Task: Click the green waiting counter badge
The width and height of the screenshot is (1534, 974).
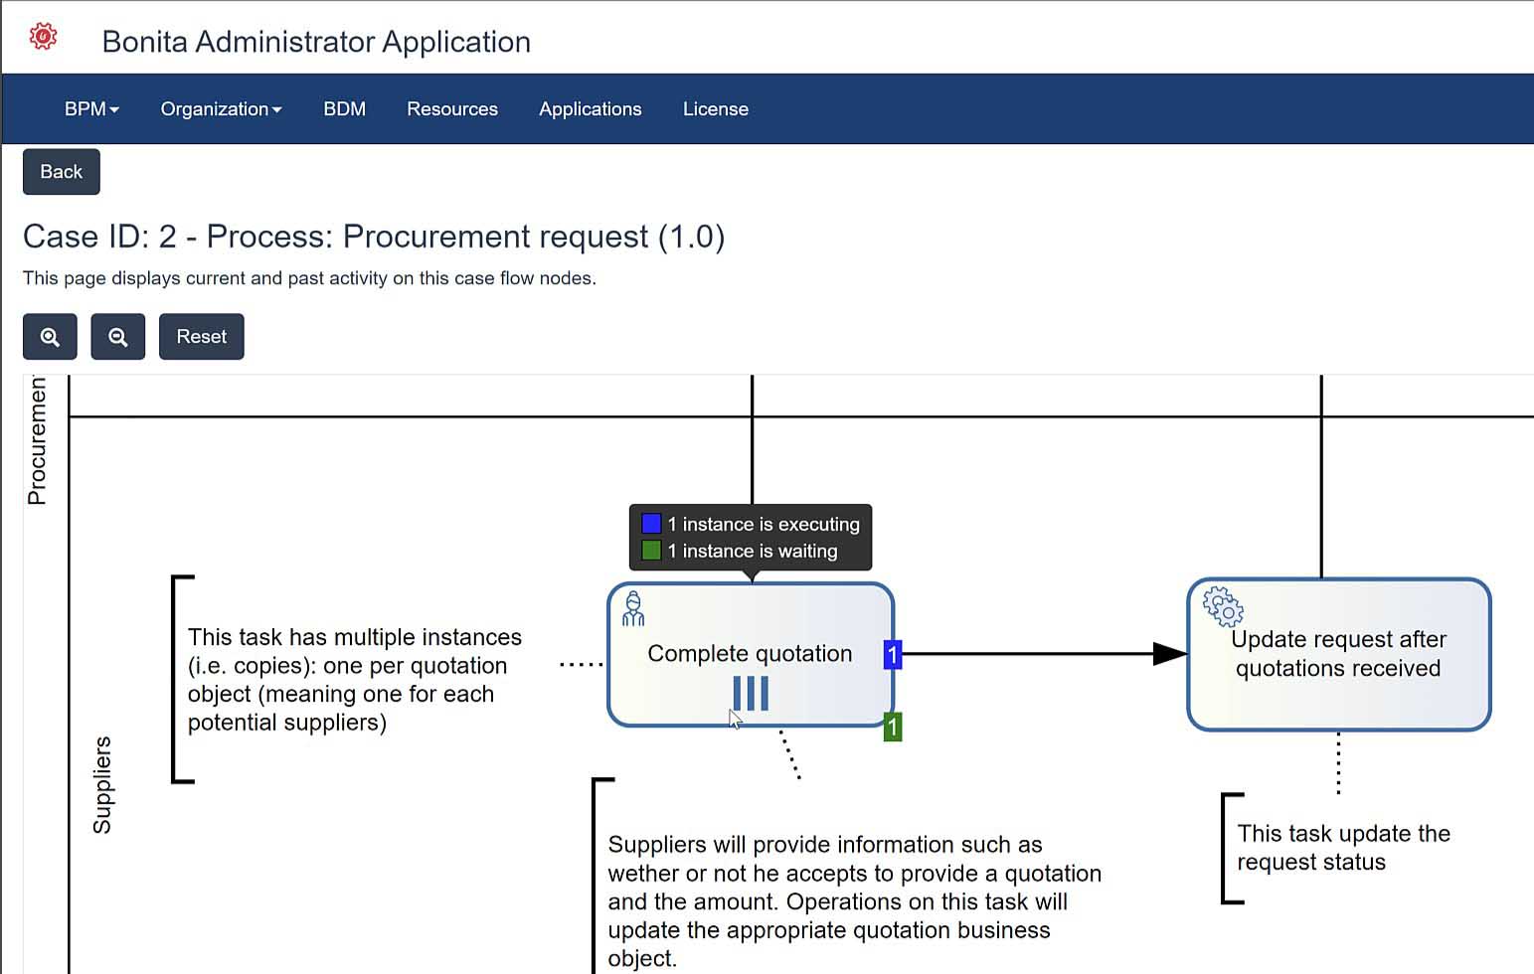Action: pyautogui.click(x=893, y=727)
